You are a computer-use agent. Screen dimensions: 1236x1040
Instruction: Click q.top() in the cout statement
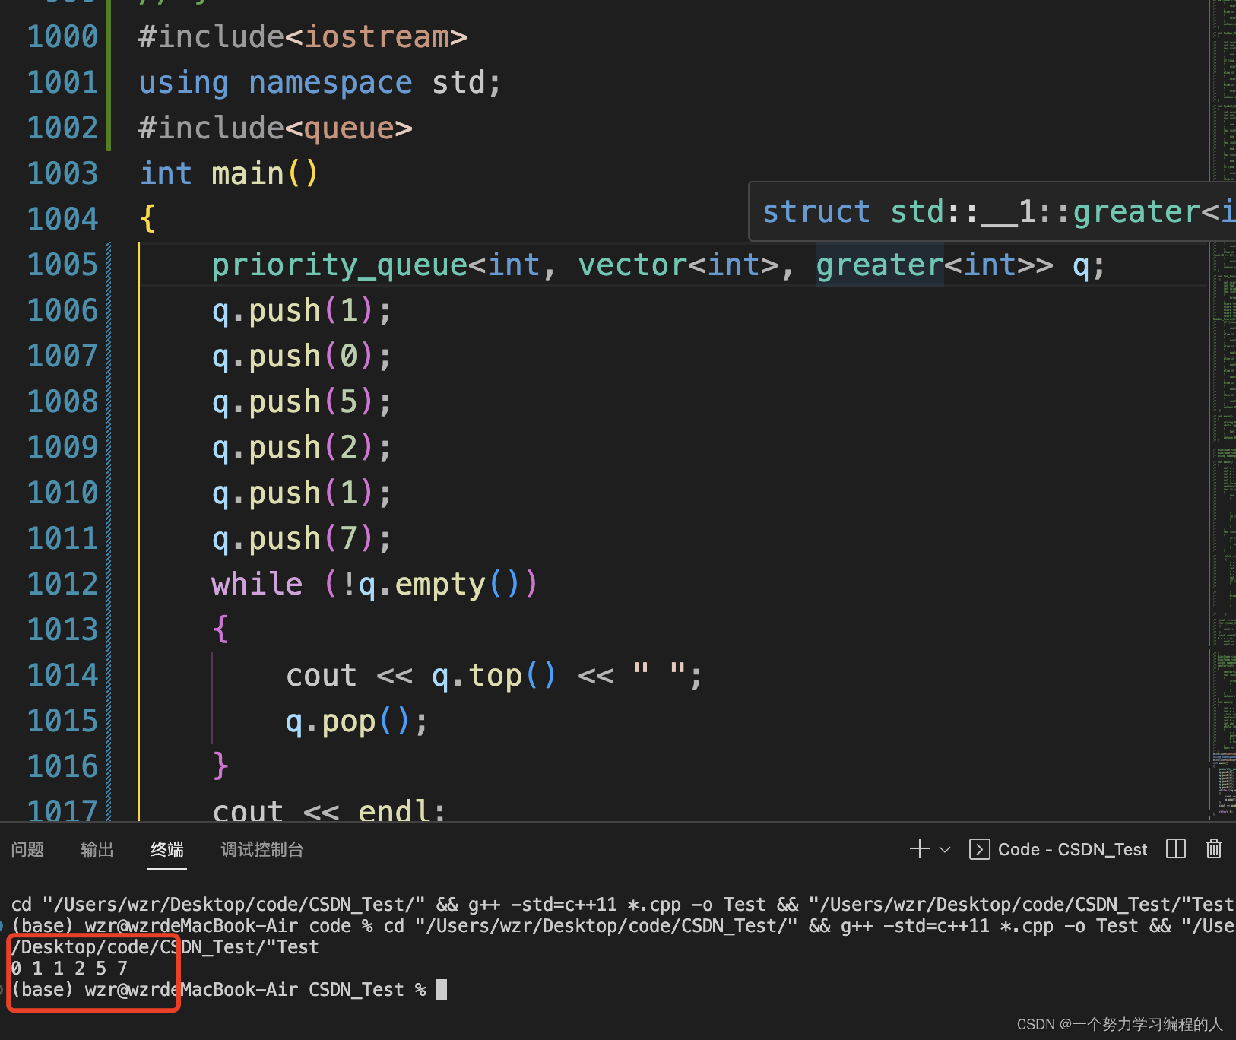(x=494, y=675)
